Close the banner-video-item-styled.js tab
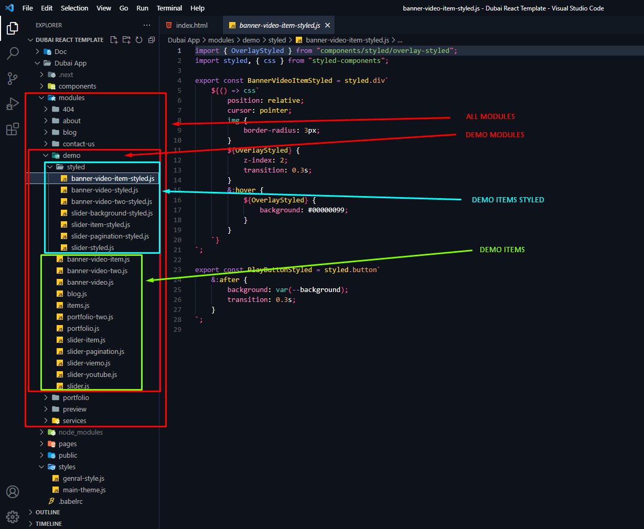The width and height of the screenshot is (644, 529). 328,25
